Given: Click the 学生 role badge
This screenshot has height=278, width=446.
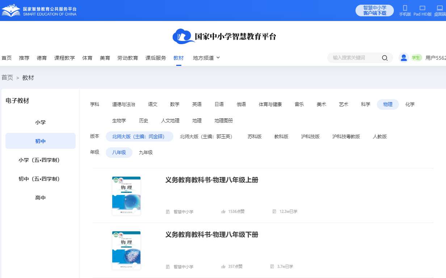Looking at the screenshot, I should coord(416,58).
